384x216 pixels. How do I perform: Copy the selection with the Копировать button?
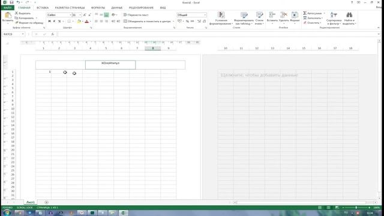pyautogui.click(x=25, y=18)
